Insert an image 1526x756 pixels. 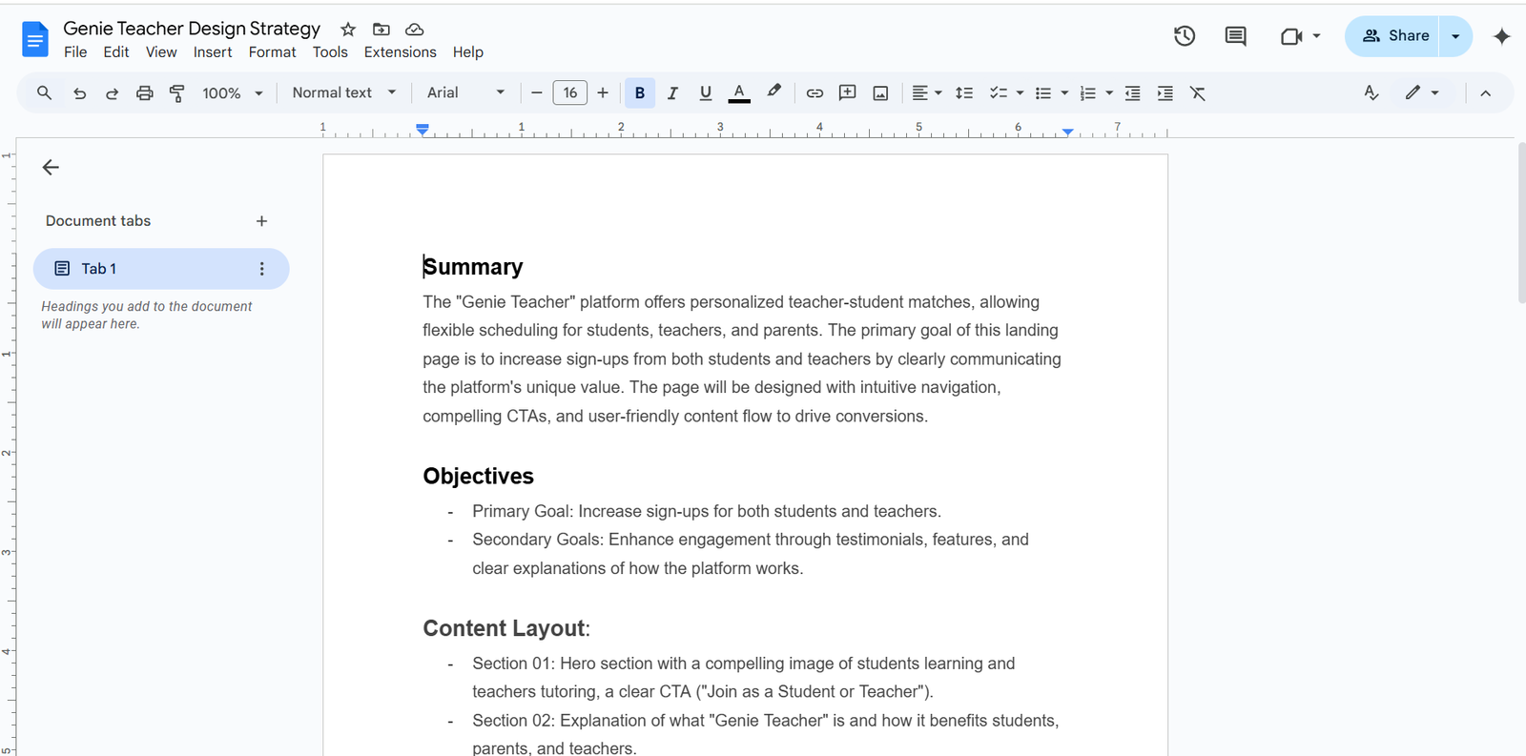point(880,92)
